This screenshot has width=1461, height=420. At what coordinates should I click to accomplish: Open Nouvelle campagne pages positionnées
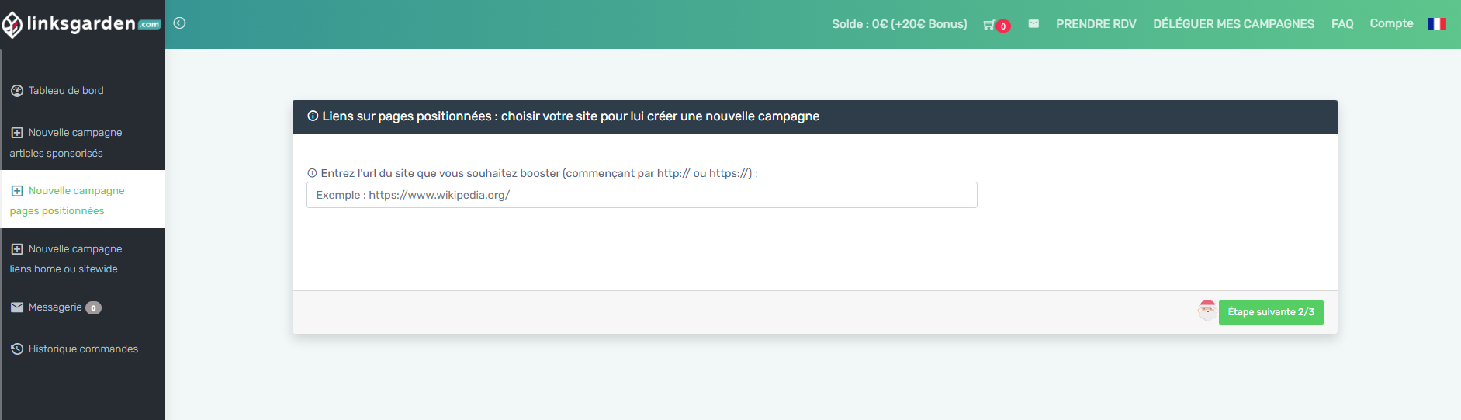[82, 200]
